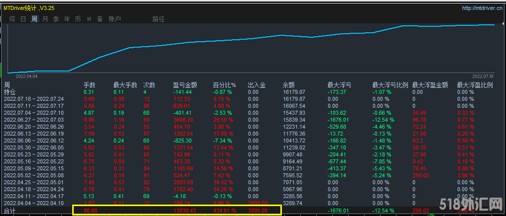506x216 pixels.
Task: Click the 最大浮亏 column header
Action: pos(340,85)
